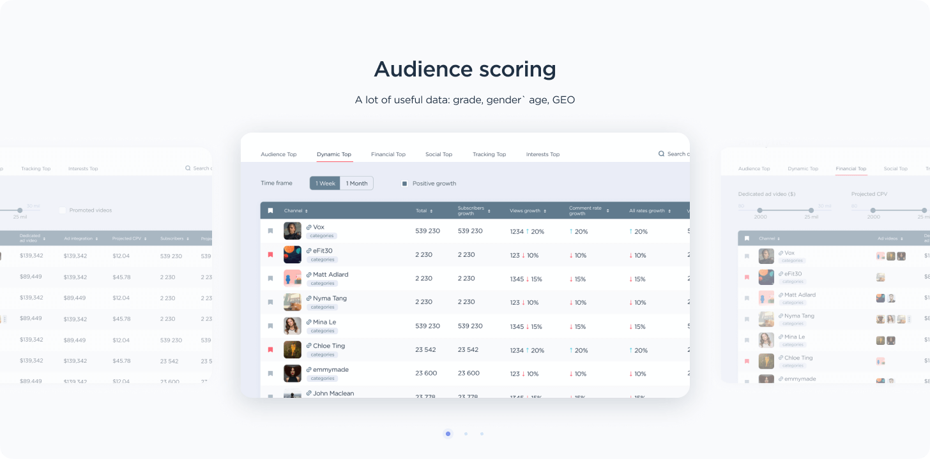Viewport: 930px width, 459px height.
Task: Open Matt Adlard channel link in center panel
Action: (331, 275)
